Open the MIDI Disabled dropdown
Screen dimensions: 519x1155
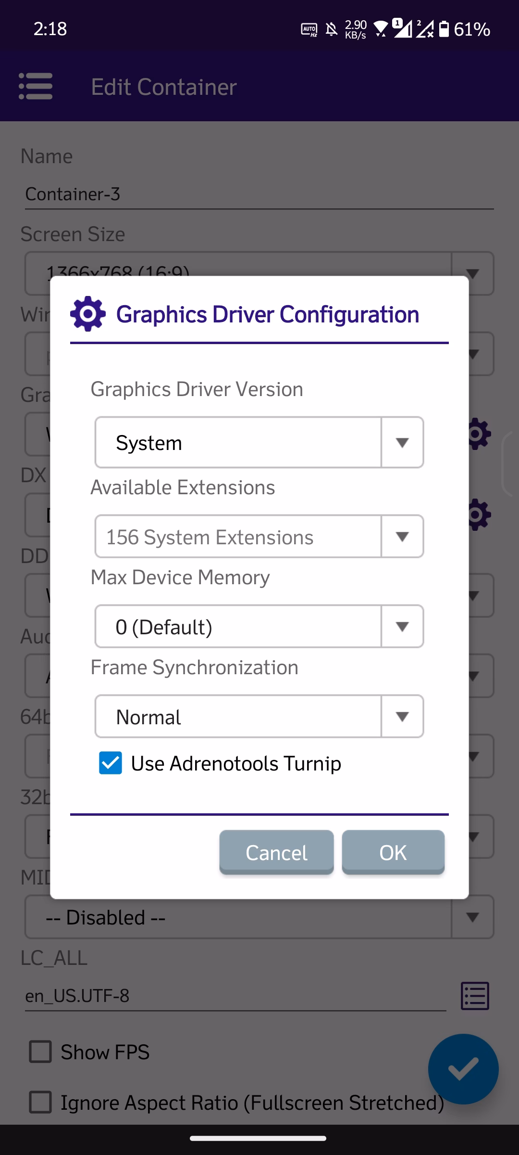tap(259, 917)
